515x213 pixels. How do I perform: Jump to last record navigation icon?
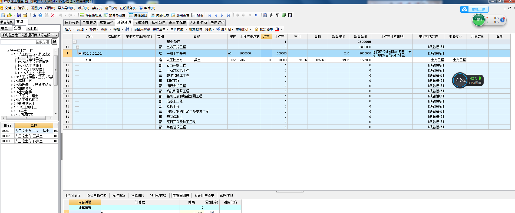tap(228, 15)
